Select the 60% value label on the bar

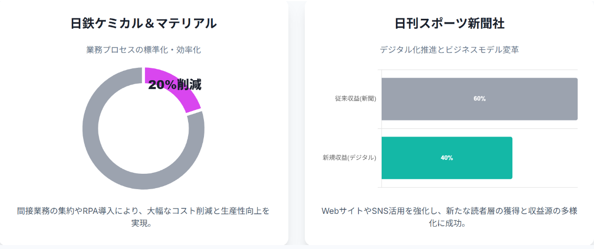pos(479,99)
